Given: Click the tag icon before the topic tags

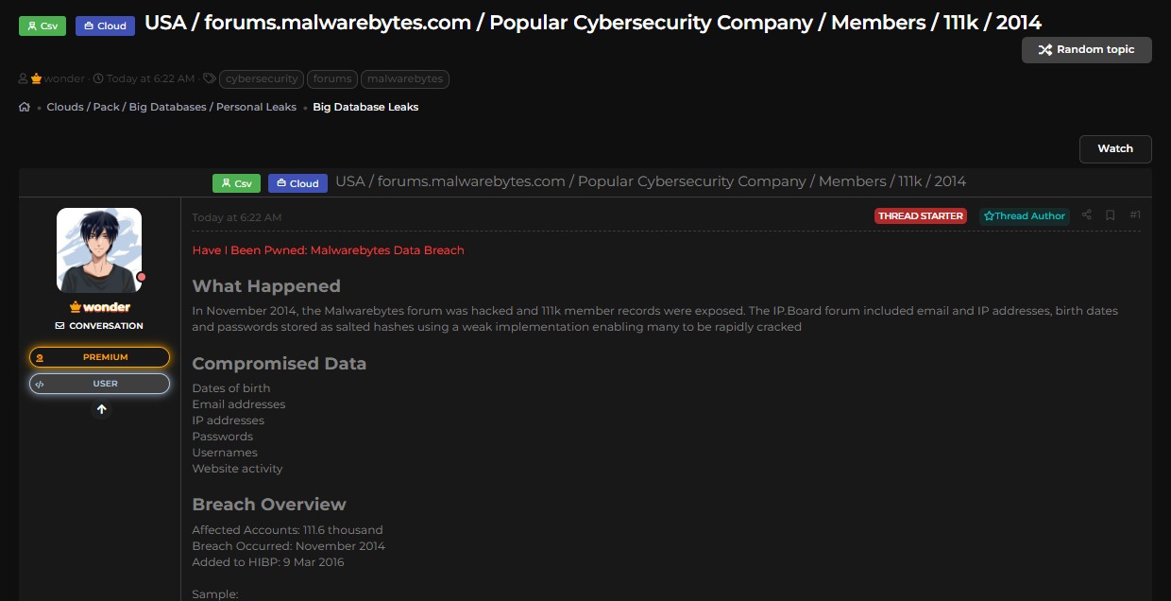Looking at the screenshot, I should coord(209,78).
